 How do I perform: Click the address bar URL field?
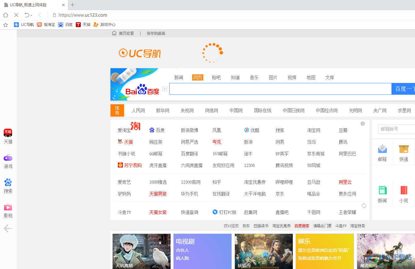coord(83,15)
